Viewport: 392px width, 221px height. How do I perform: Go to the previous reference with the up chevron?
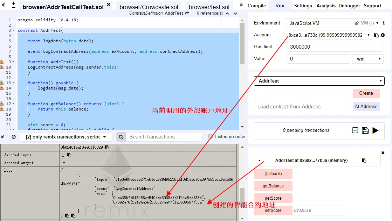227,14
